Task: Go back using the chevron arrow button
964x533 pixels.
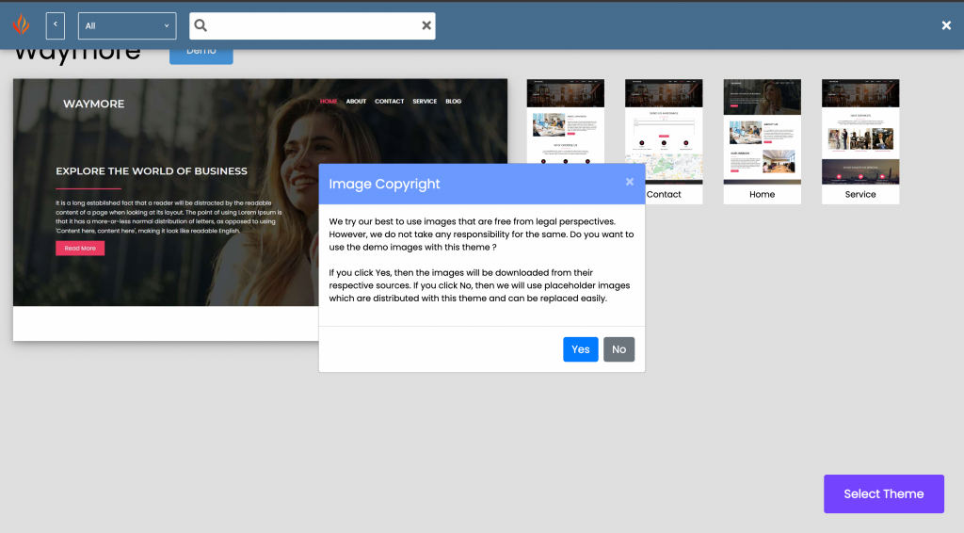Action: click(x=56, y=25)
